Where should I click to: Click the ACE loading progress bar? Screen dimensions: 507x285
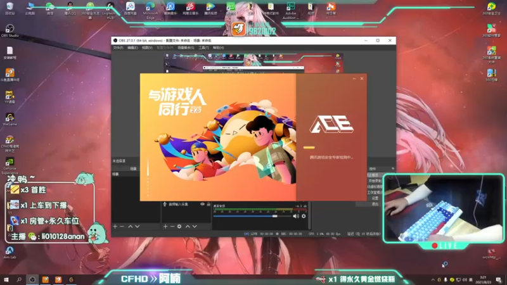309,148
